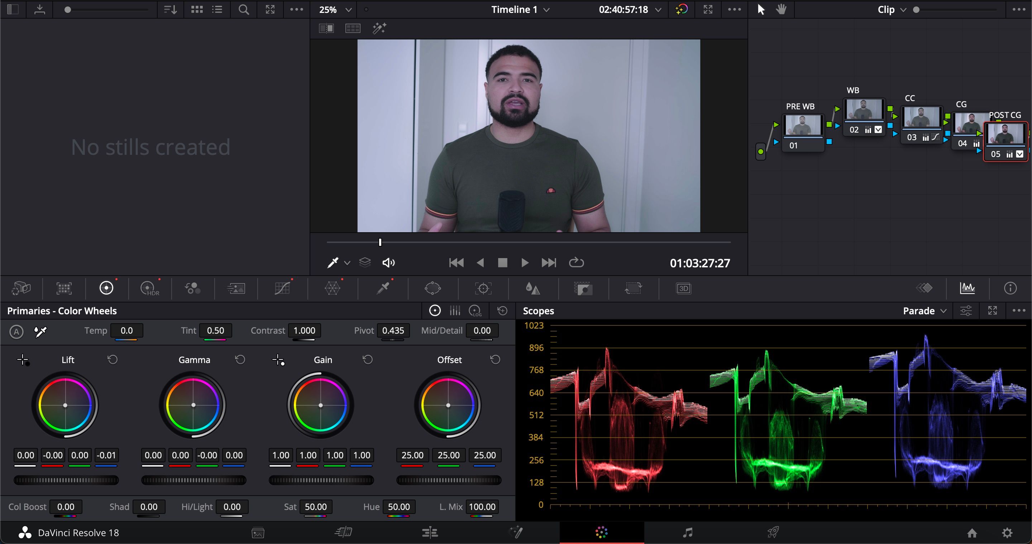Switch to the Edit page
The height and width of the screenshot is (544, 1032).
tap(430, 533)
